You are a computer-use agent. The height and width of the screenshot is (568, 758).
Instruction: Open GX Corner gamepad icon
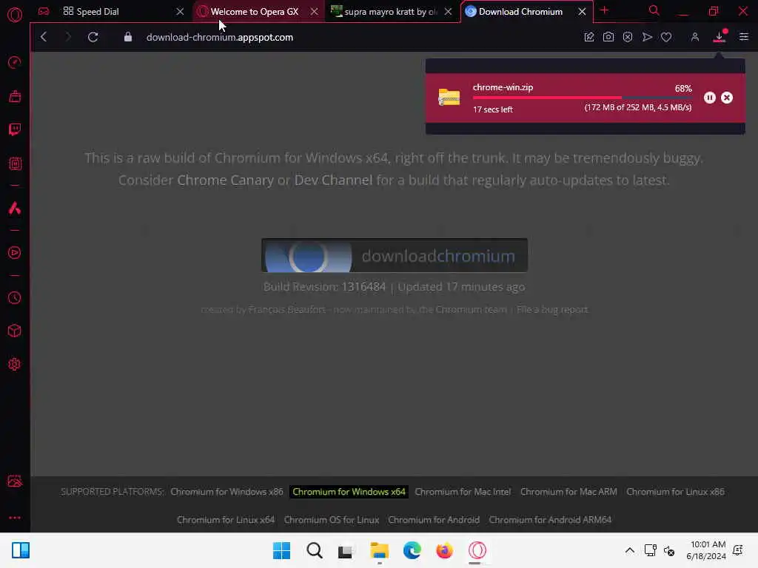pos(44,11)
